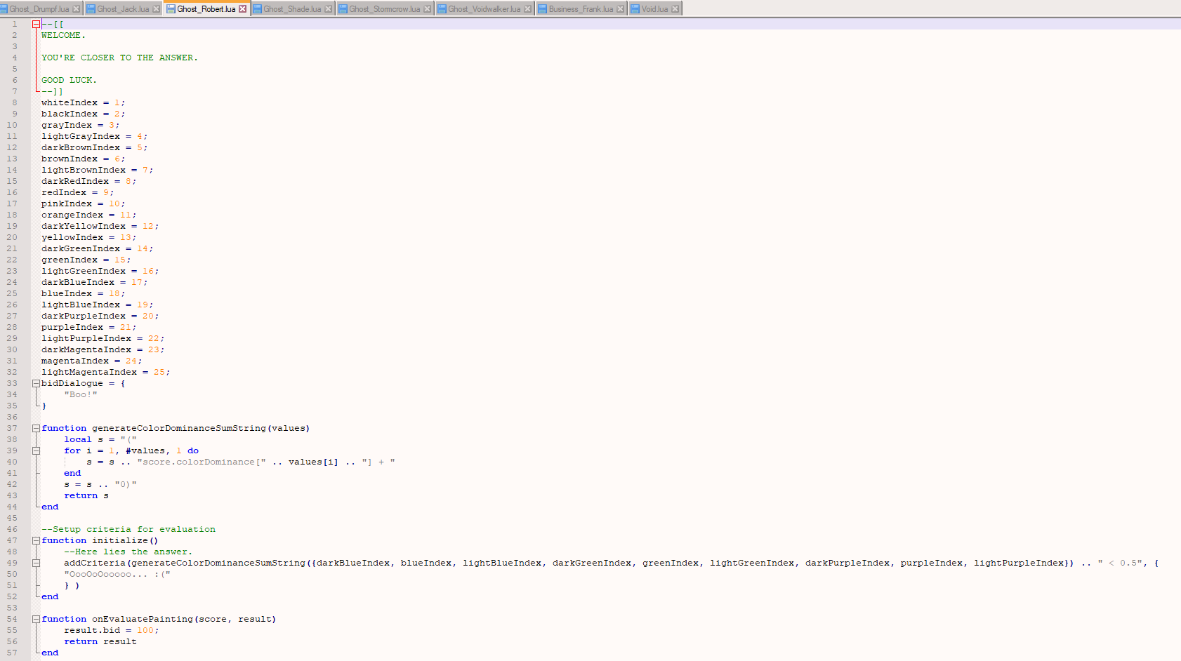Click the line "lightGrayIndex = 4;"
Viewport: 1181px width, 661px height.
pyautogui.click(x=94, y=136)
